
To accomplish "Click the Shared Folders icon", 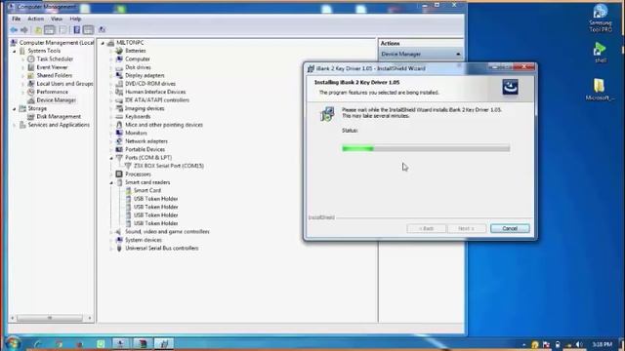I will pyautogui.click(x=31, y=75).
